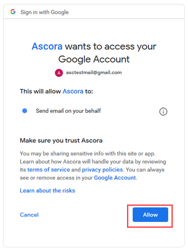This screenshot has width=188, height=251.
Task: Click wants to access your title text
Action: point(111,46)
